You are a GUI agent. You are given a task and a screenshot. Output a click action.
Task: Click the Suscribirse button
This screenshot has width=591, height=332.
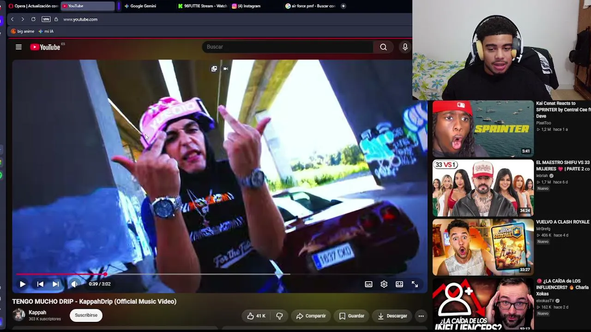pos(86,315)
